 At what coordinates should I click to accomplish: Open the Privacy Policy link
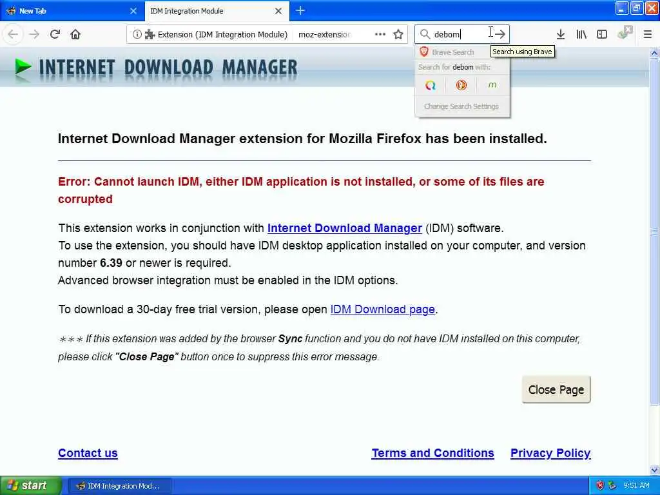tap(550, 453)
